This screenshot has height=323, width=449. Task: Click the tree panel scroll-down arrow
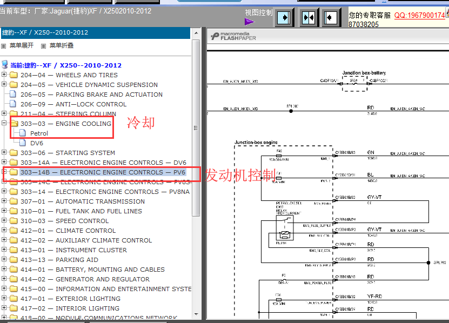coord(196,314)
